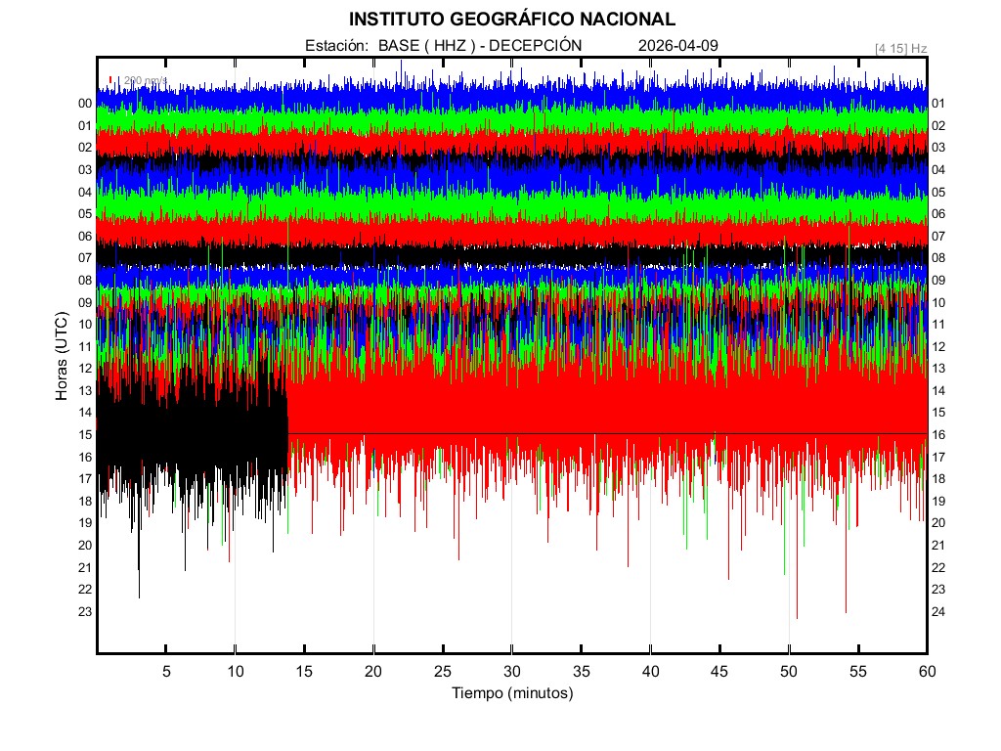Click the "[4 15] Hz" filter label
Viewport: 1001px width, 751px height.
click(x=901, y=47)
